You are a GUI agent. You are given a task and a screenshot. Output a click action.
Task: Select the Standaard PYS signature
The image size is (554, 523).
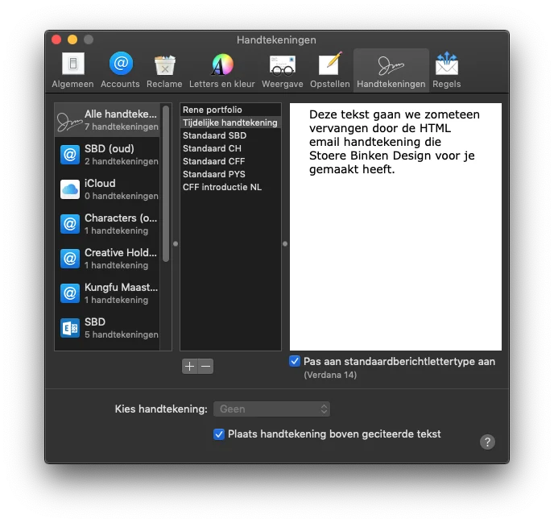pyautogui.click(x=230, y=174)
